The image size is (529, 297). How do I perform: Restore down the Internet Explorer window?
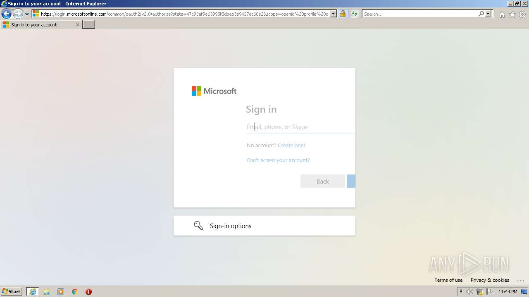coord(517,3)
